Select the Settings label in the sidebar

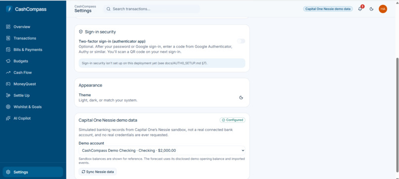[x=21, y=172]
